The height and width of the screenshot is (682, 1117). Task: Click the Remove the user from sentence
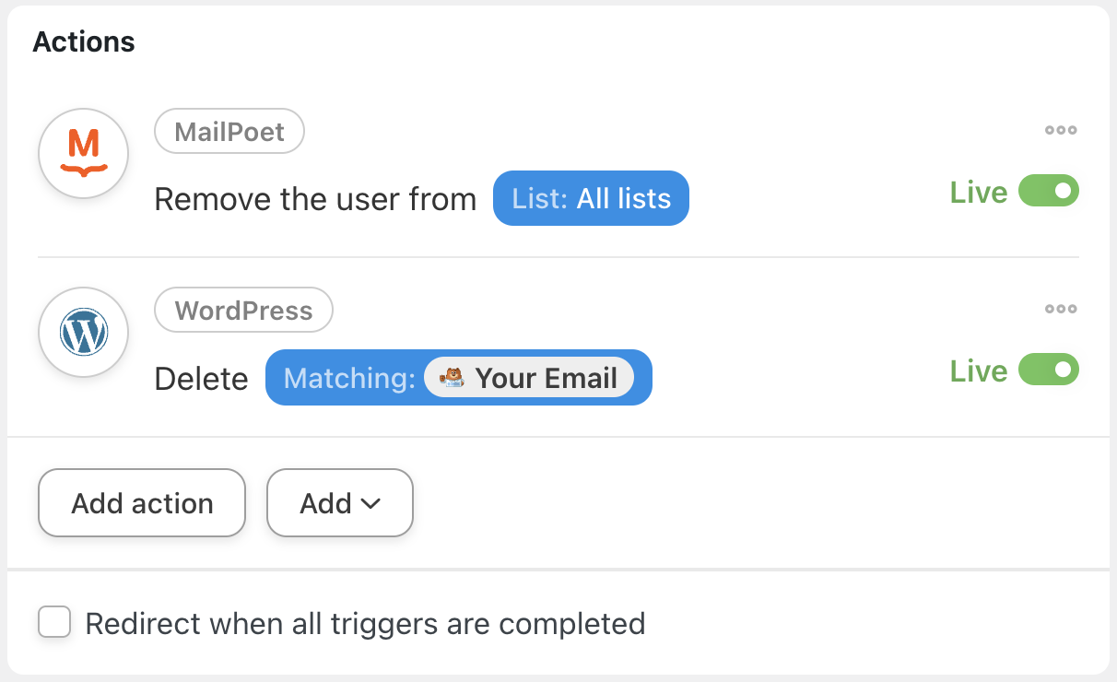[x=315, y=199]
